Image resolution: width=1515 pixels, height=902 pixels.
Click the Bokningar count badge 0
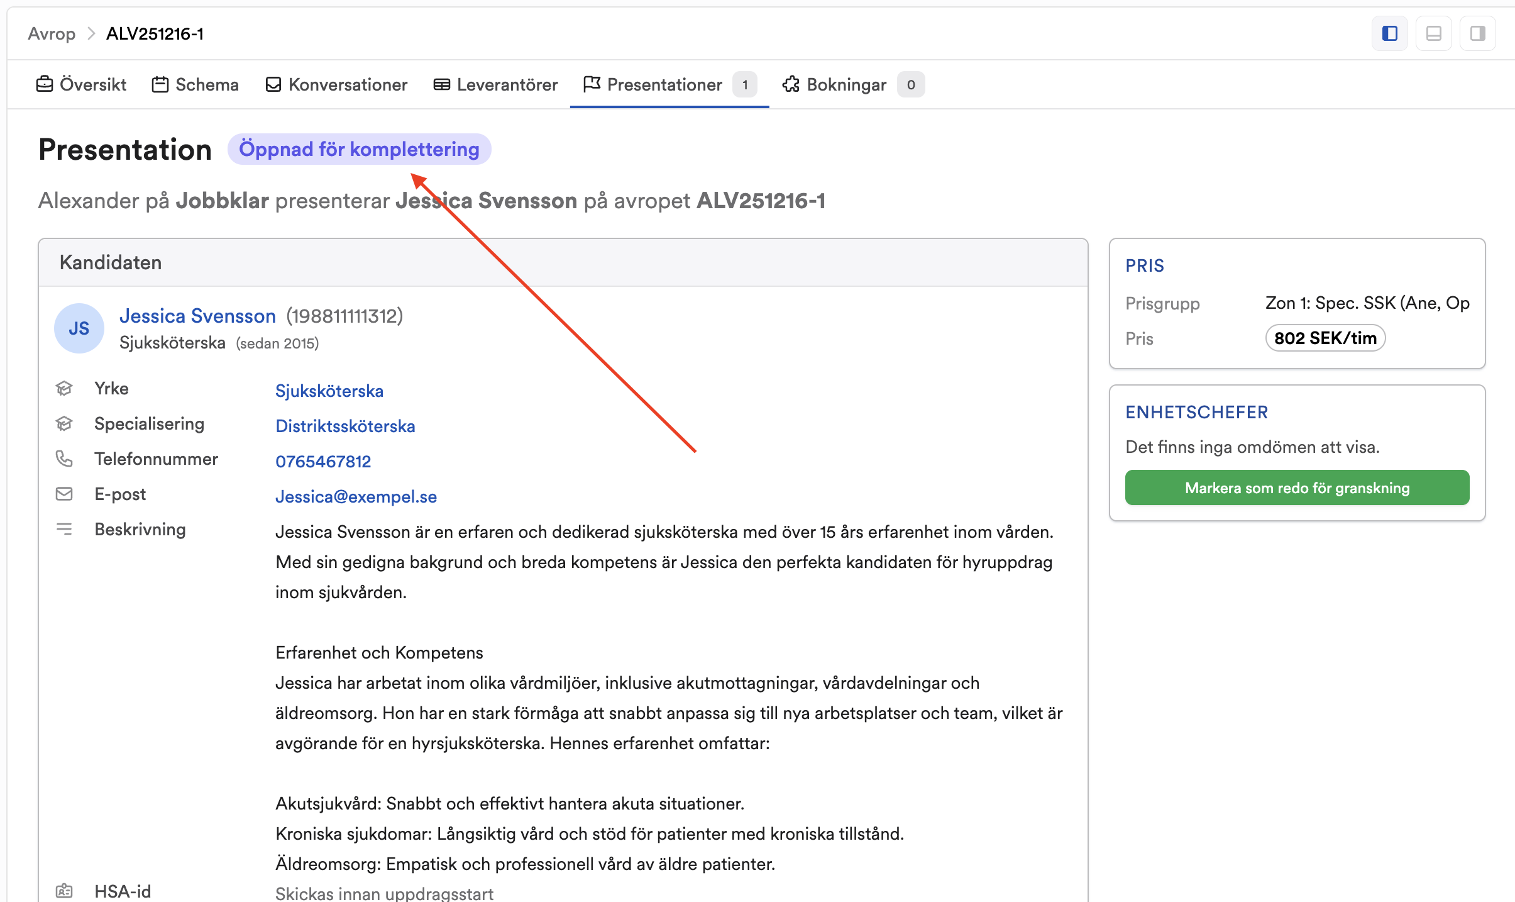(x=911, y=84)
